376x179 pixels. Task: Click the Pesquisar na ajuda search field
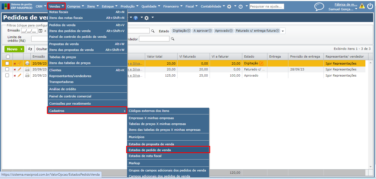267,6
